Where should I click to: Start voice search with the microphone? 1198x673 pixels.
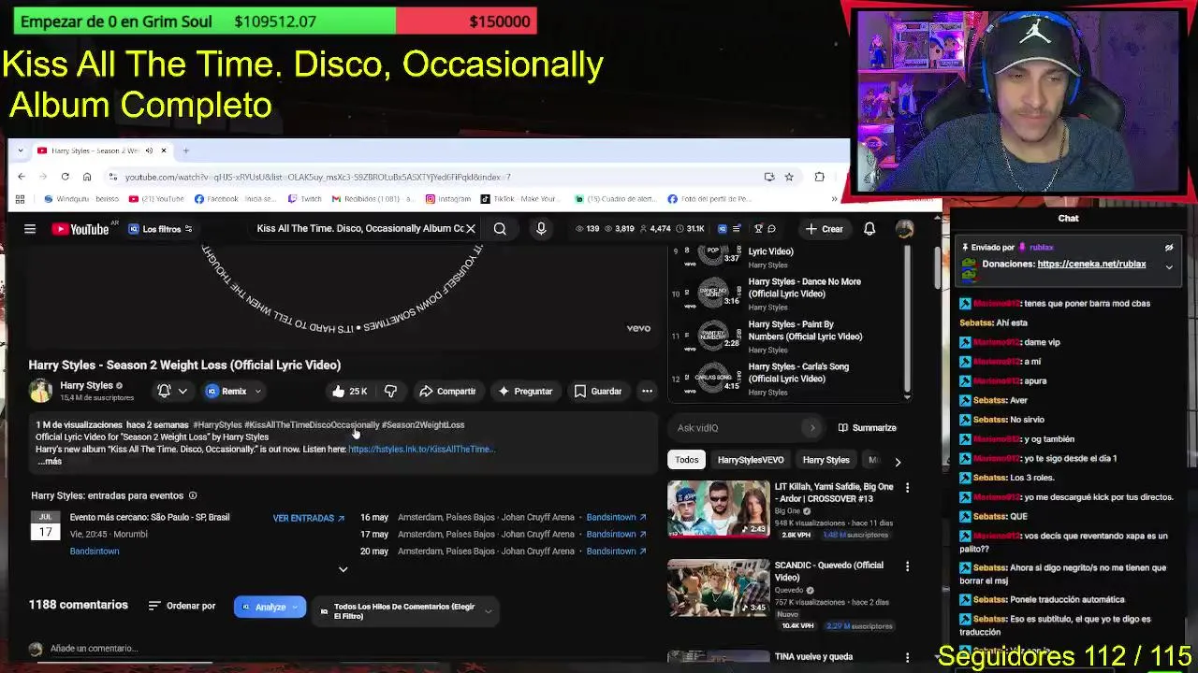coord(541,228)
